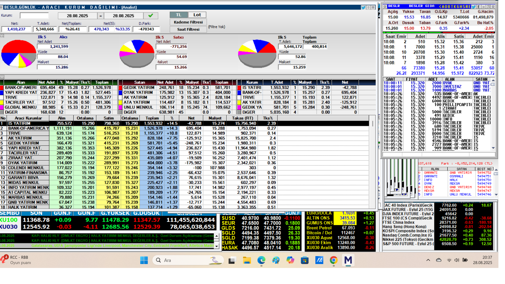
Task: Open Windows Start menu
Action: pyautogui.click(x=144, y=260)
